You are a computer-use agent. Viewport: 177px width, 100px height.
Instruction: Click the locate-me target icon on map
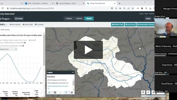click(143, 92)
